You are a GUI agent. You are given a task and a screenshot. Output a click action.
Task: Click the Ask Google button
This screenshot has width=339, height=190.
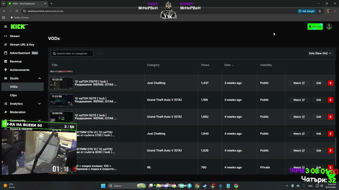[x=306, y=11]
